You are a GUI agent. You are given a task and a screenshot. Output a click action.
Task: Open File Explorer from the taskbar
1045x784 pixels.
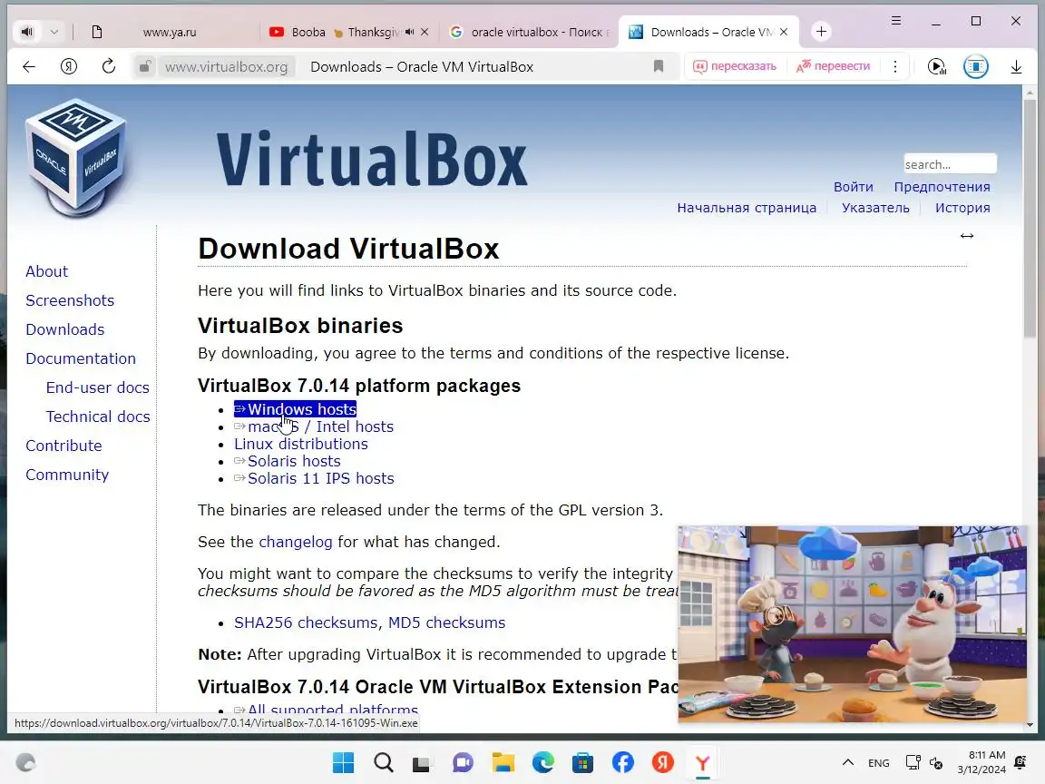tap(503, 762)
